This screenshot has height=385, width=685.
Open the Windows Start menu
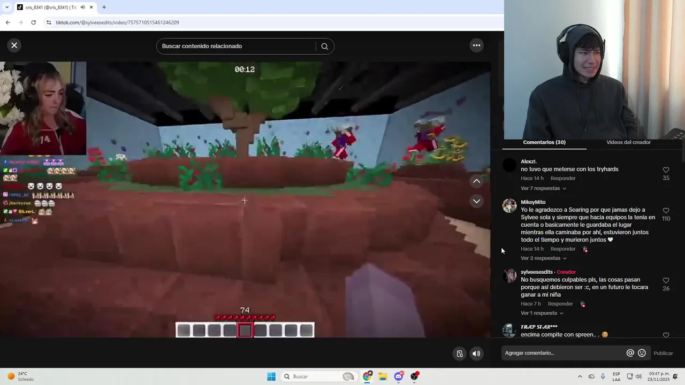271,376
